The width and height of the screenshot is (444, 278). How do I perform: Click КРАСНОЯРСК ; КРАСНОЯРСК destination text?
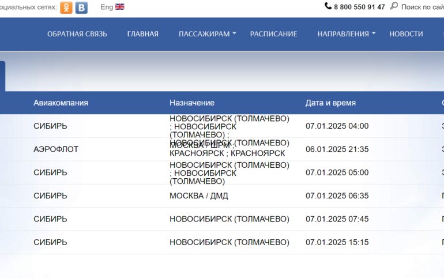pos(227,153)
